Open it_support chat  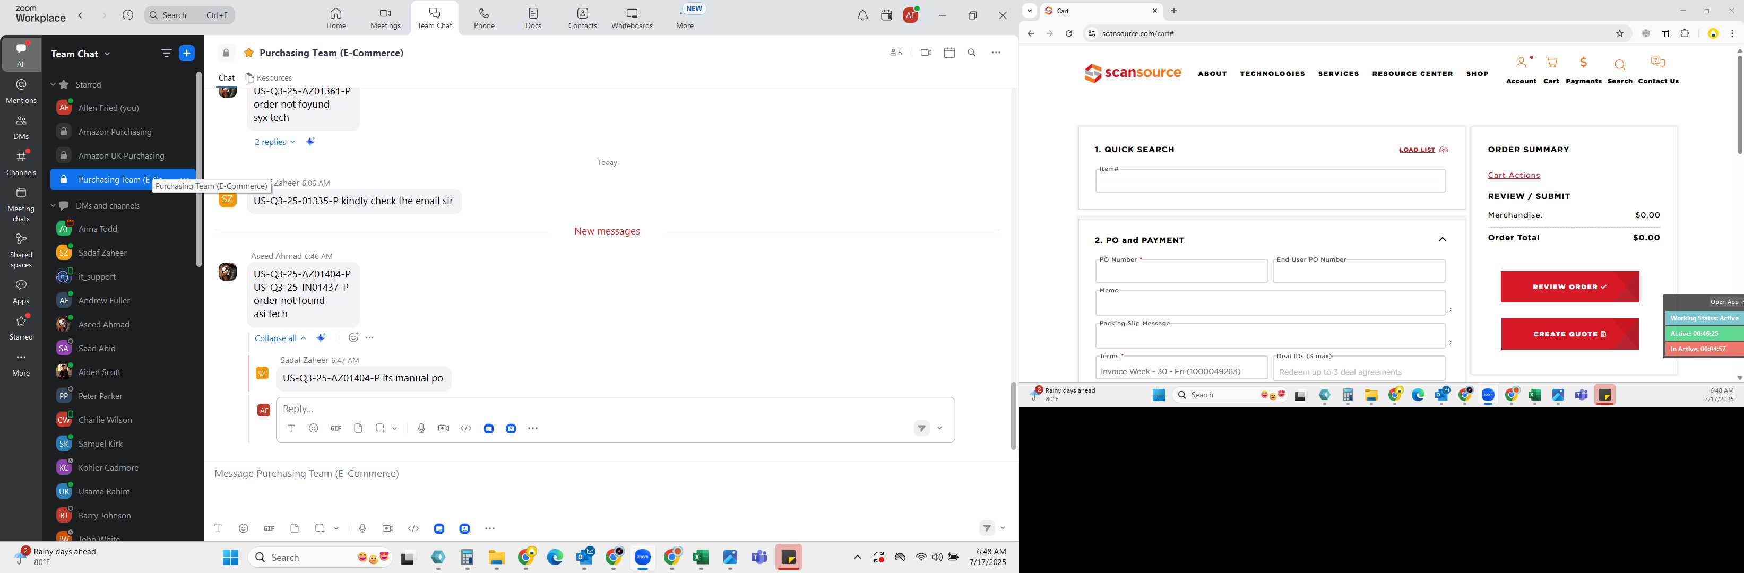point(97,277)
